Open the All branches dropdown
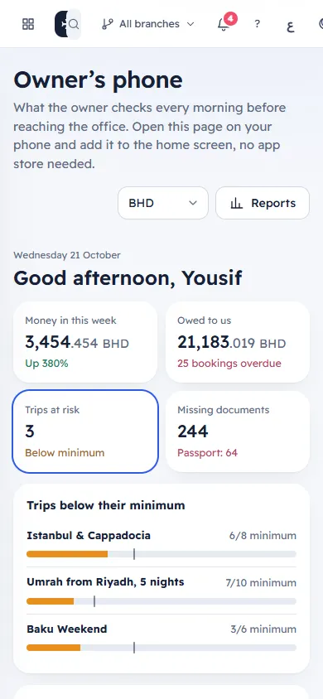This screenshot has height=699, width=323. (x=148, y=24)
